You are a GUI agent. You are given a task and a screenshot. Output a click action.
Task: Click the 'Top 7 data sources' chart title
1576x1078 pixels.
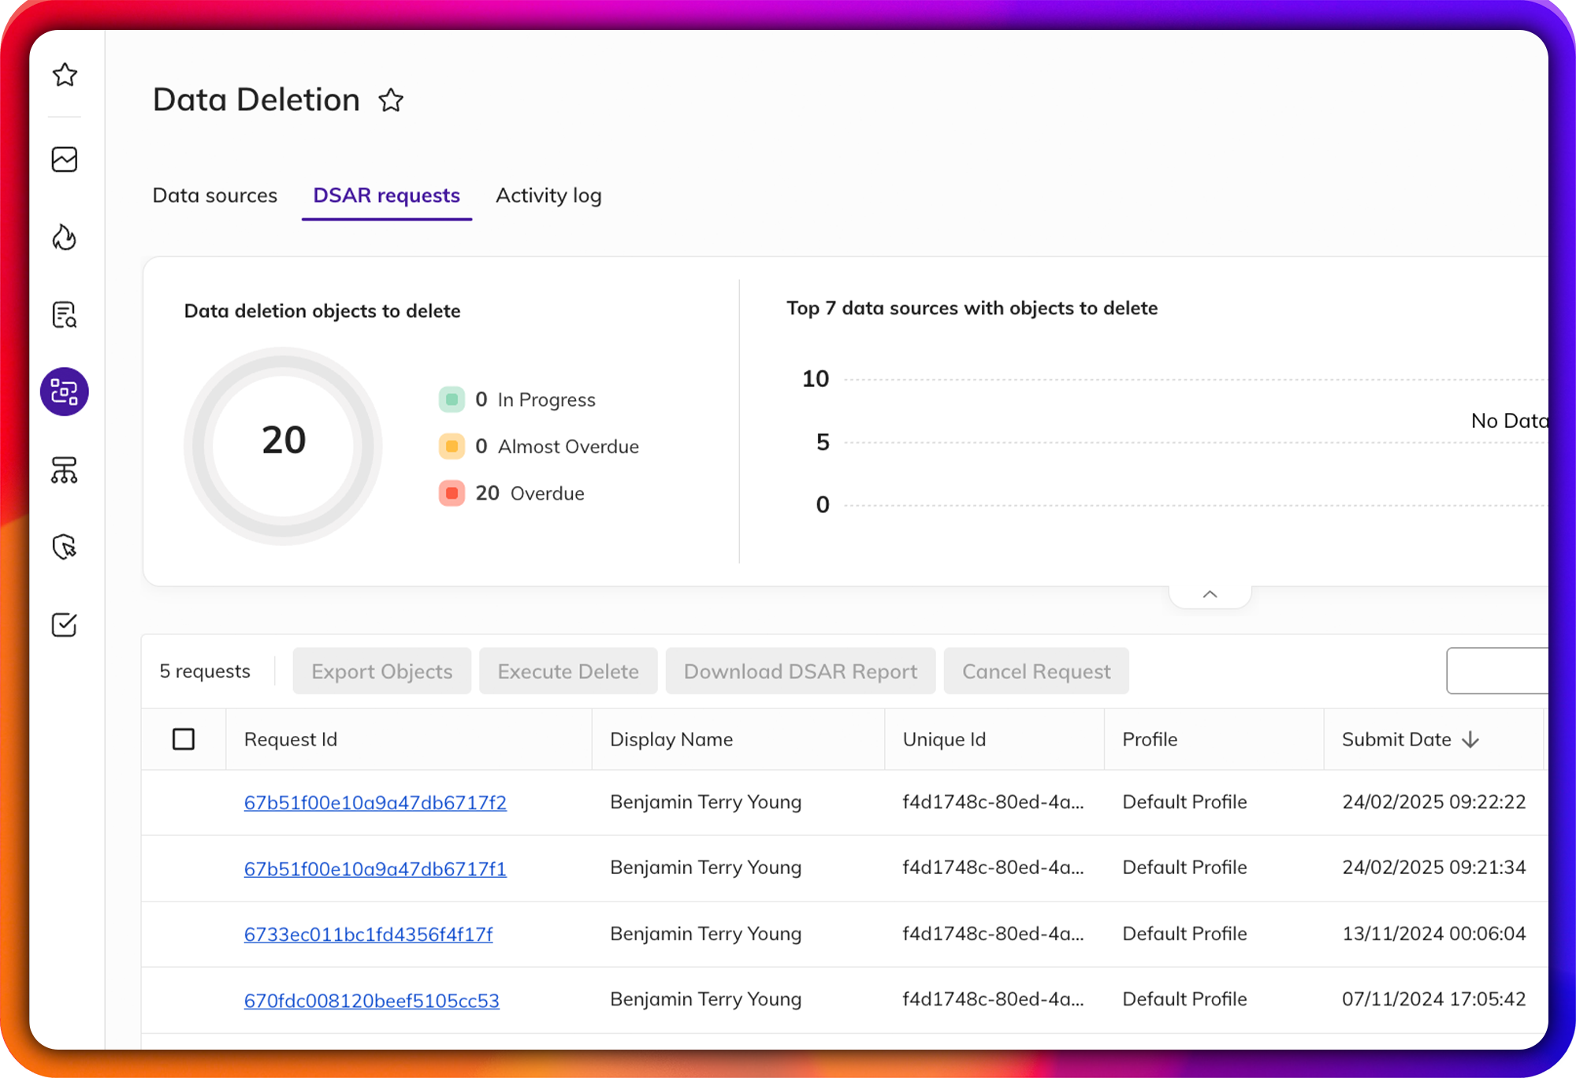click(972, 308)
